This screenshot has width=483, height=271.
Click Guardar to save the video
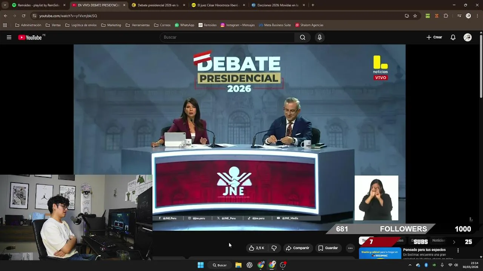[x=328, y=248]
